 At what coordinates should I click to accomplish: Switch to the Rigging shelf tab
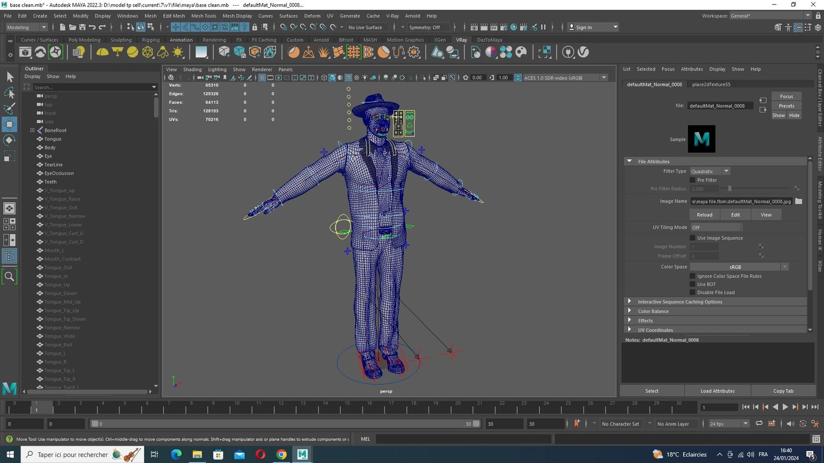point(150,40)
